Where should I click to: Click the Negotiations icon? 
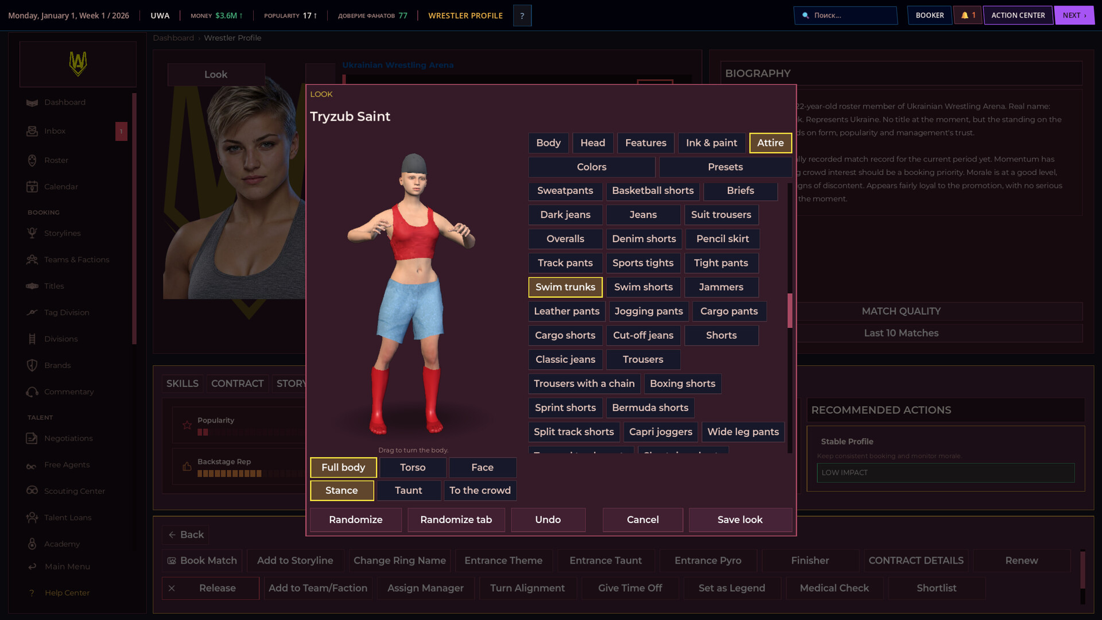32,438
